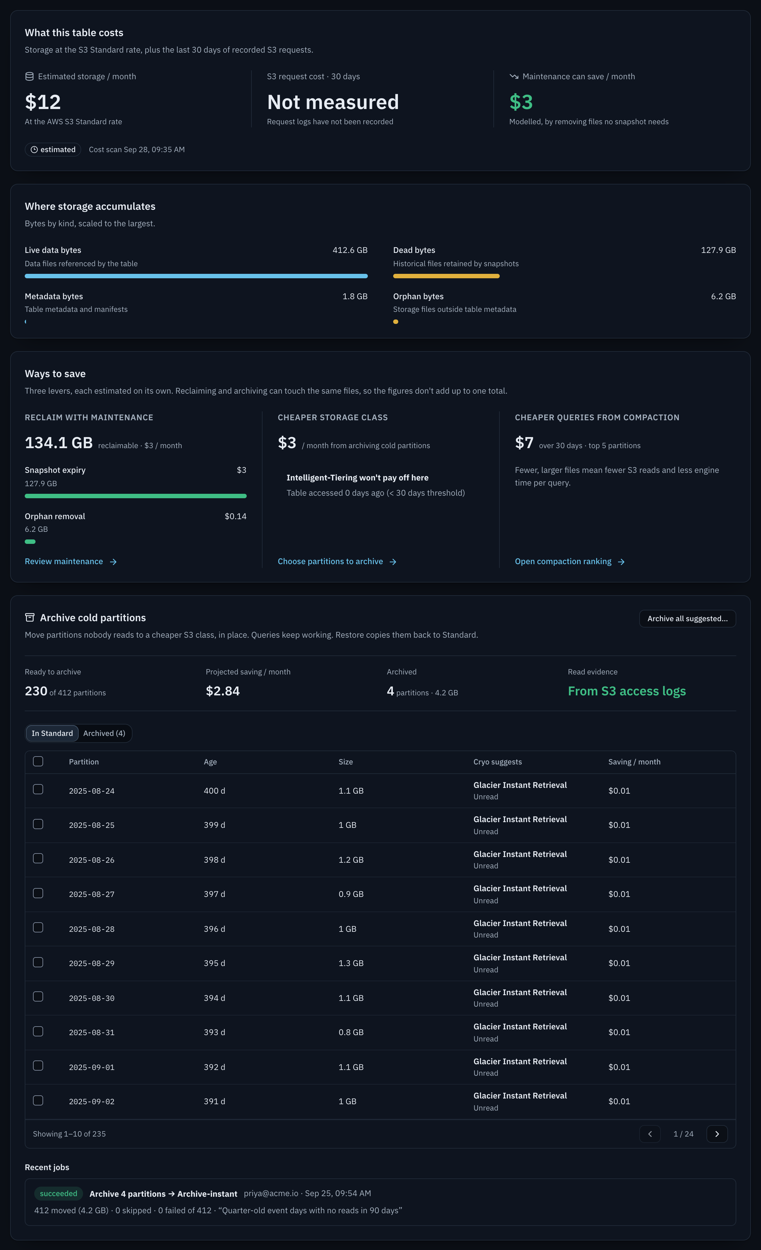Click the estimated status badge
Screen dimensions: 761x1250
click(x=53, y=150)
